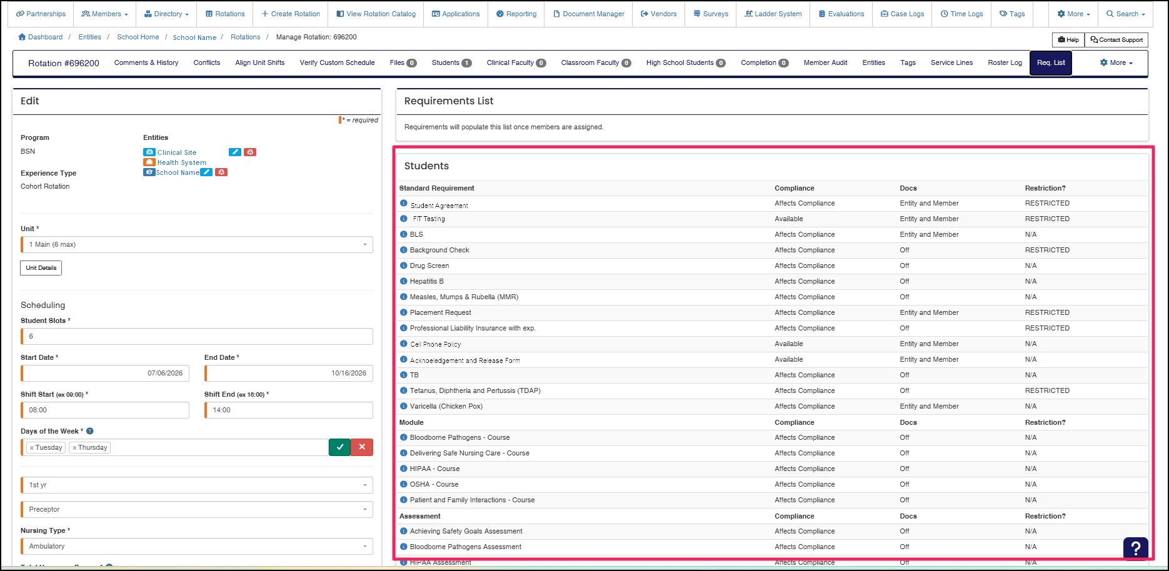Open Ladder System in top navigation
Screen dimensions: 1169x571
pyautogui.click(x=773, y=14)
